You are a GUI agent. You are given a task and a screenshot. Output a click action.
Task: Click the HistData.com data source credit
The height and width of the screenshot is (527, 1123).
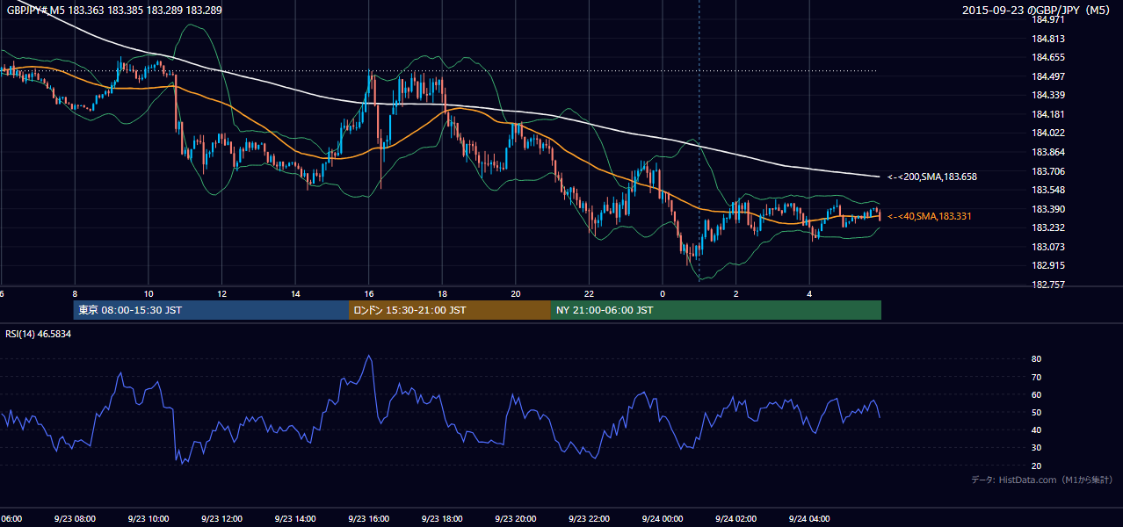[x=1041, y=480]
